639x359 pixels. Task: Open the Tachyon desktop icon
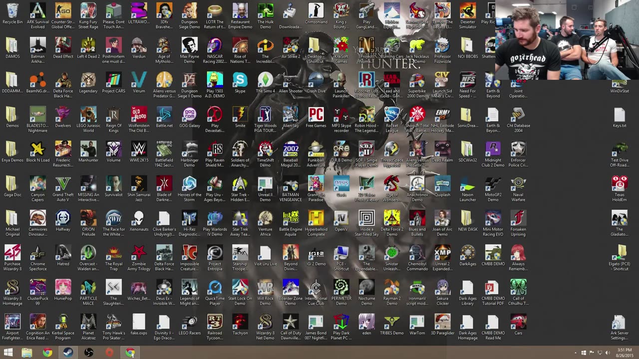tap(240, 324)
